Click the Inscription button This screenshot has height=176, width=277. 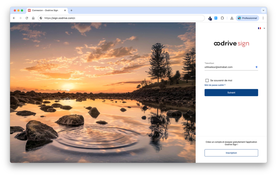(x=231, y=153)
